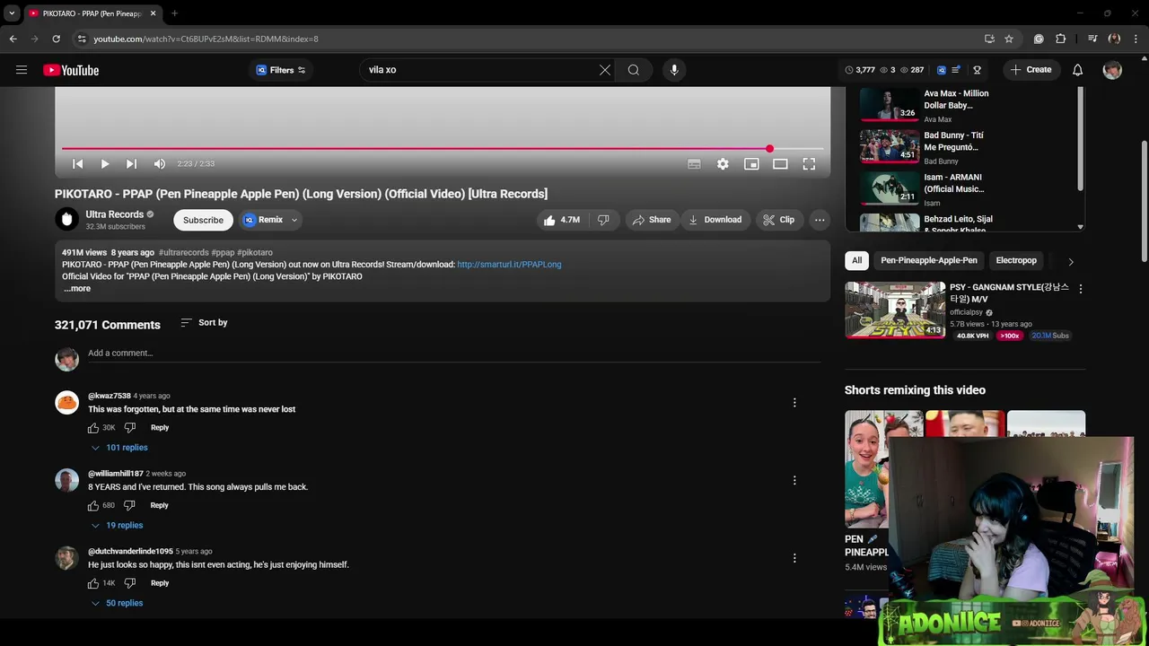Subscribe to Ultra Records
Viewport: 1149px width, 646px height.
[203, 220]
